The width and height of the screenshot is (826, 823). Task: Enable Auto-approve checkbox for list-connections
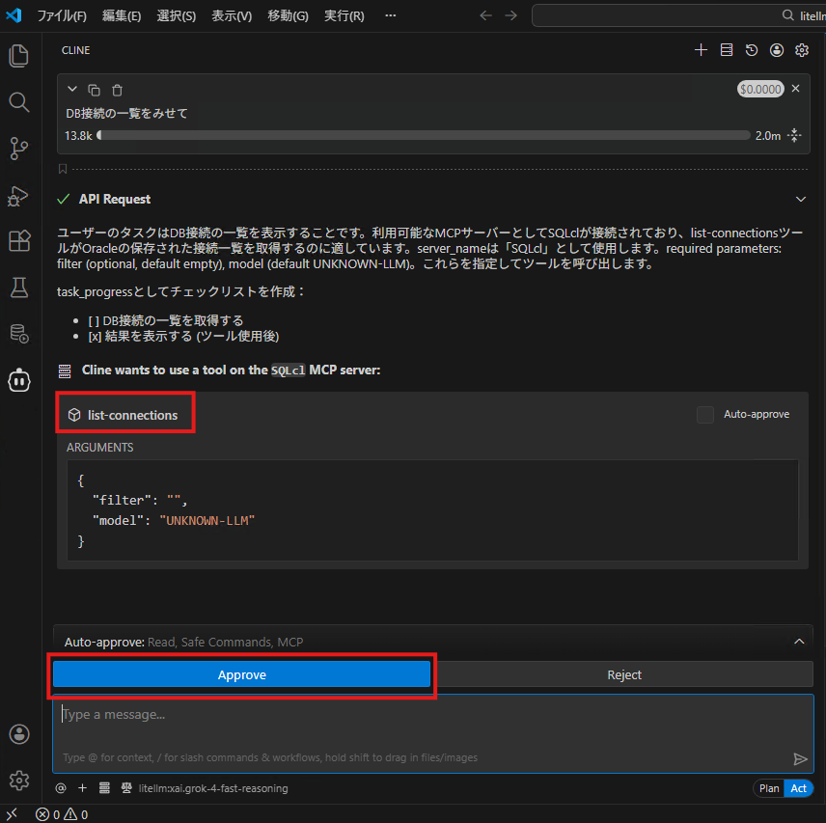pos(705,415)
